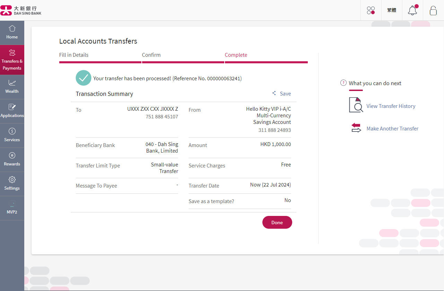The height and width of the screenshot is (291, 444).
Task: Click the Done button
Action: 277,222
